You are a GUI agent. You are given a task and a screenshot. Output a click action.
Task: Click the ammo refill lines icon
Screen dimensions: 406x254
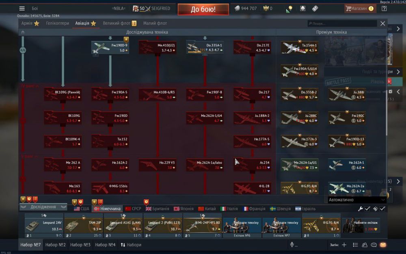[x=375, y=208]
